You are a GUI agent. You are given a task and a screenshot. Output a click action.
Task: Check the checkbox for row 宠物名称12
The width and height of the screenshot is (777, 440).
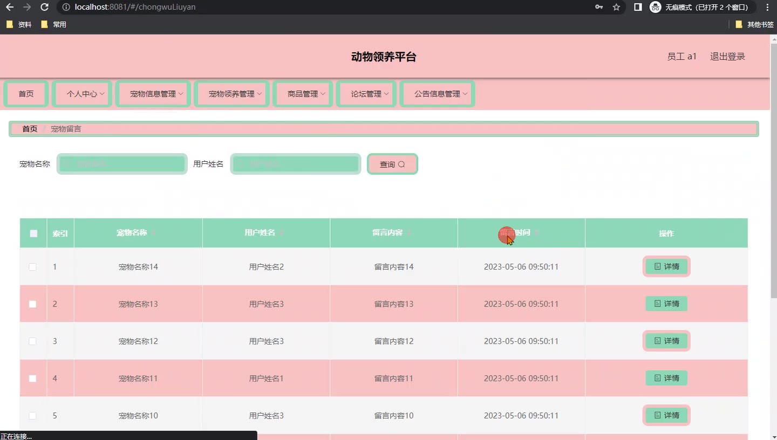(32, 341)
